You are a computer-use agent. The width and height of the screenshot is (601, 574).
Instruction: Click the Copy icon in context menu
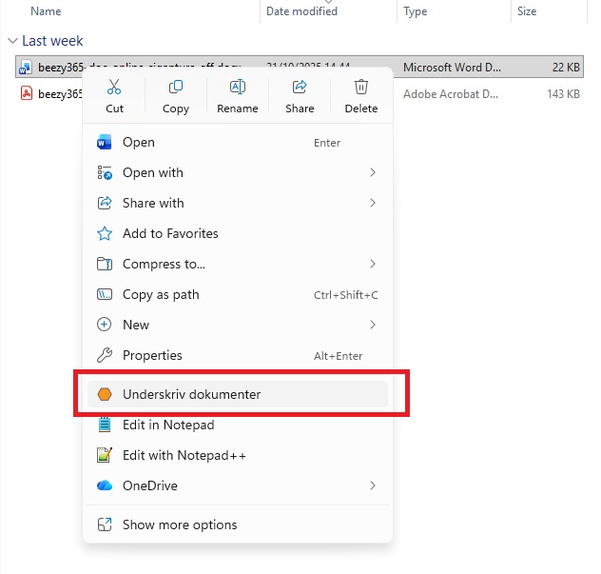coord(176,88)
